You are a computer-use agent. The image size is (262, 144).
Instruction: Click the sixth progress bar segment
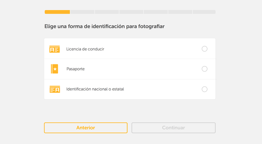click(180, 12)
